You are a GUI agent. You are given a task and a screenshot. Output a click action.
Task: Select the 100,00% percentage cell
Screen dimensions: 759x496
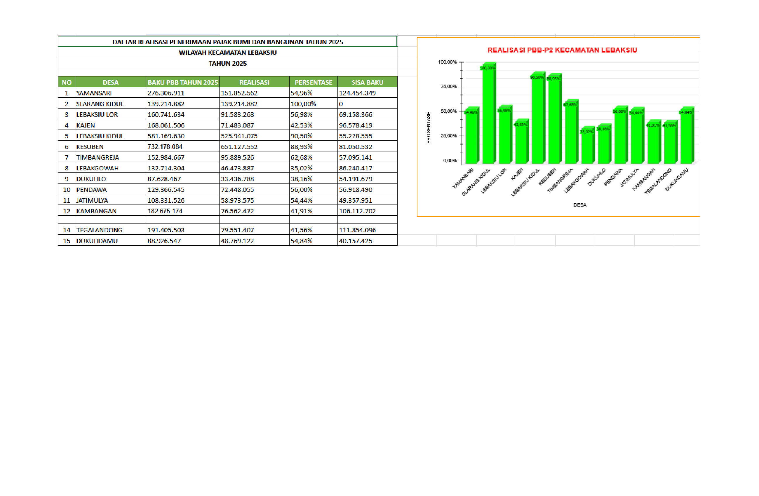pyautogui.click(x=313, y=104)
